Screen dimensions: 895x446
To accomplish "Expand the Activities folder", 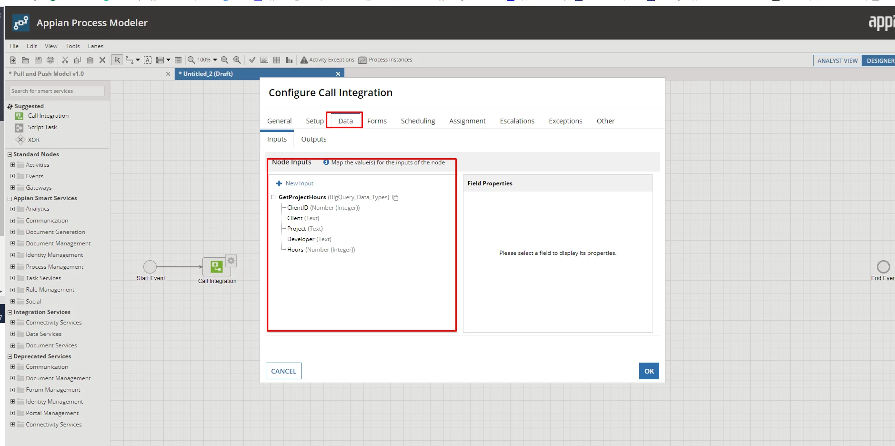I will point(13,165).
